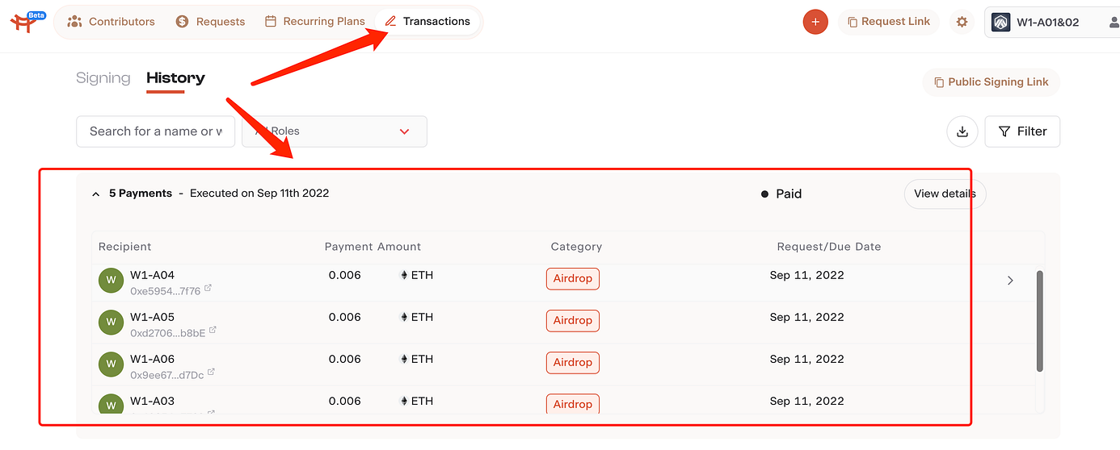Click the Request Link button
The height and width of the screenshot is (450, 1120).
pos(889,22)
